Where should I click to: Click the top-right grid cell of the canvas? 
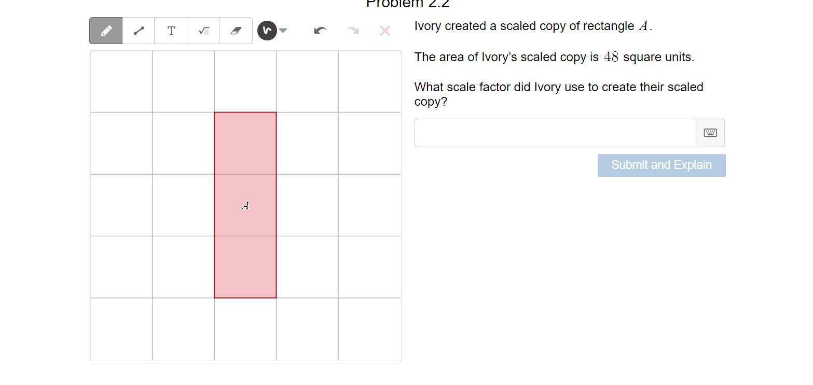click(369, 81)
